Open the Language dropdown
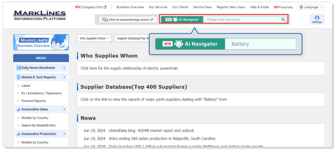 point(311,7)
